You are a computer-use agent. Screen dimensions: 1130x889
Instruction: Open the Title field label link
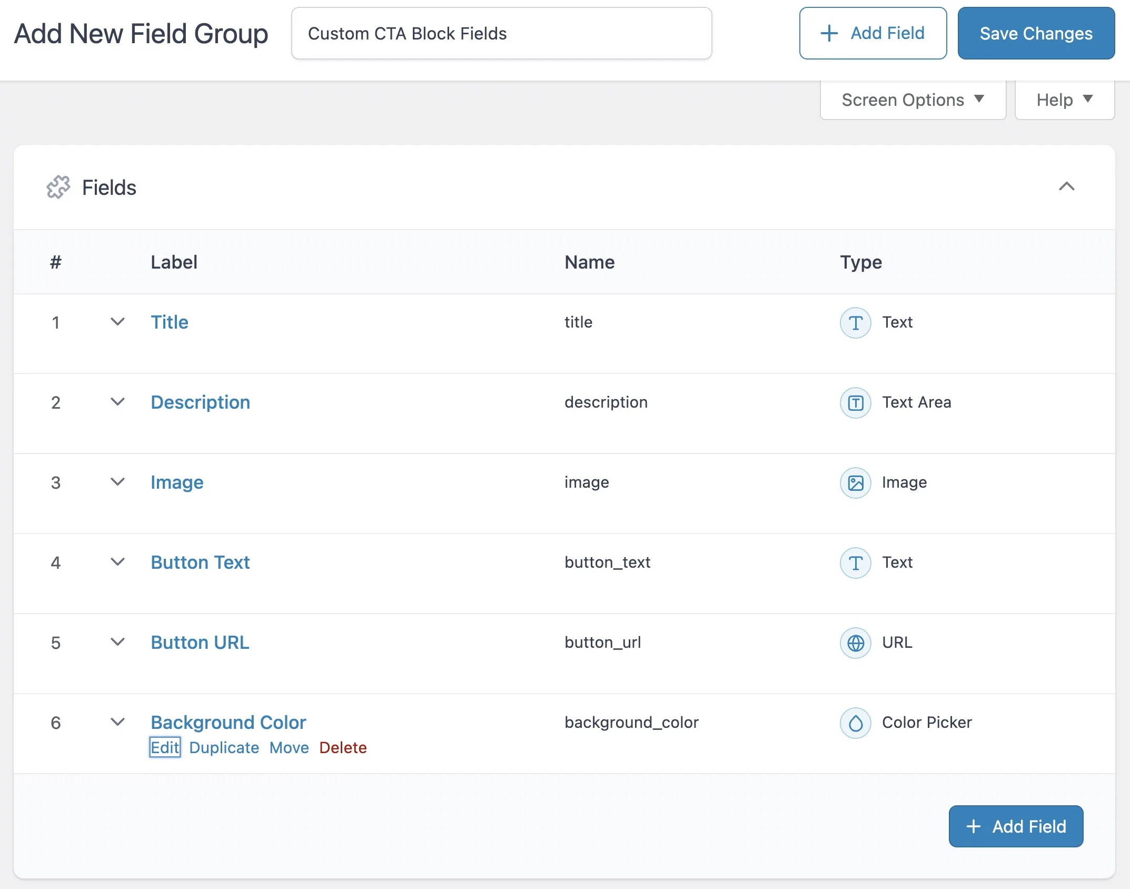tap(170, 322)
